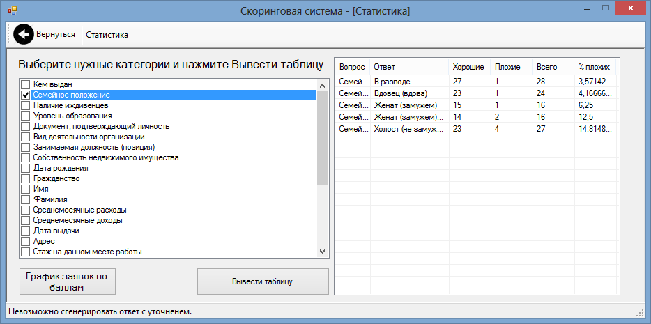
Task: Select the Вдовец (вдова) table row
Action: click(476, 93)
